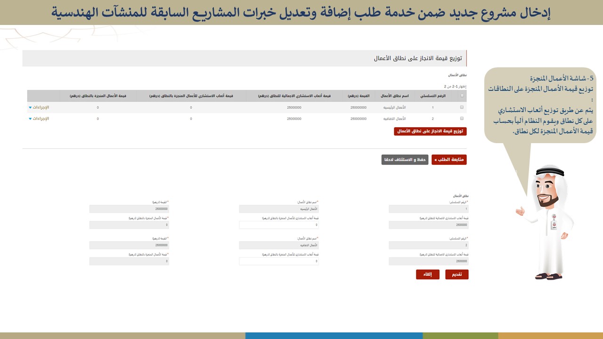The height and width of the screenshot is (339, 603).
Task: Click the اسم نطاق الأعمال field with الأعمال الرئيسيه
Action: point(278,209)
